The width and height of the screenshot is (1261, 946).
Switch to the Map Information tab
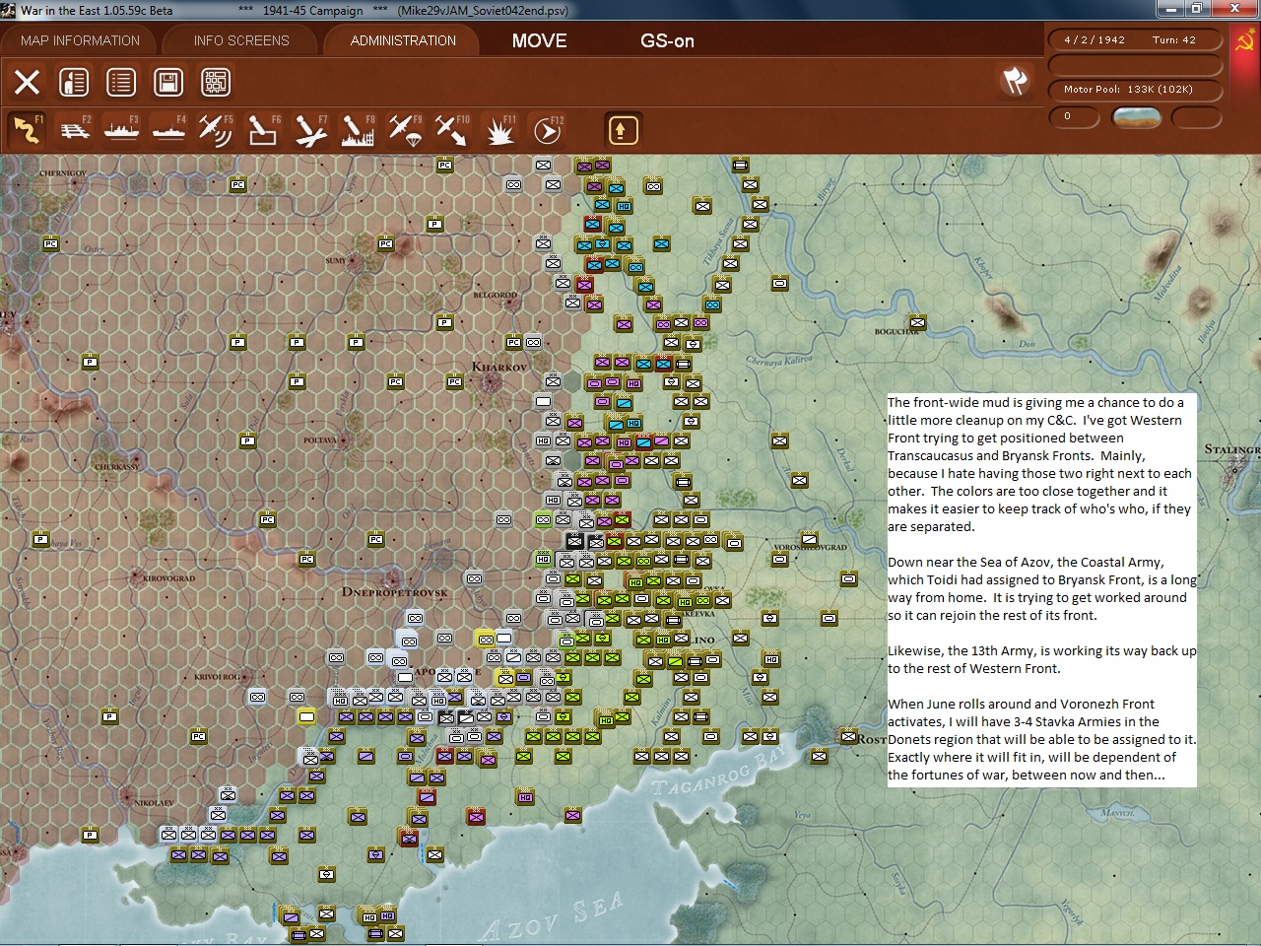point(80,40)
